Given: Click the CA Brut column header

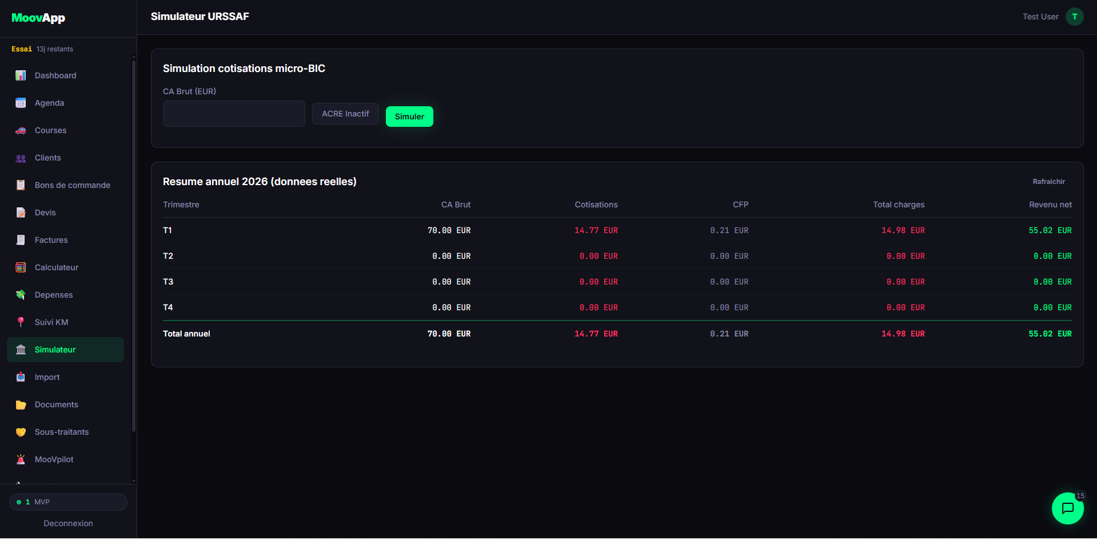Looking at the screenshot, I should point(456,205).
